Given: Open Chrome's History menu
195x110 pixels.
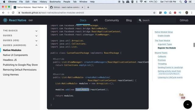Looking at the screenshot, I should coord(43,2).
